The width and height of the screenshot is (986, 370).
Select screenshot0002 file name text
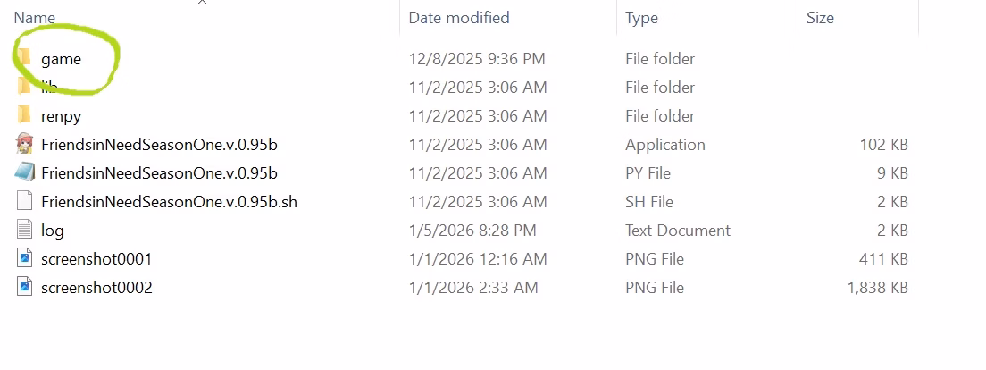pyautogui.click(x=96, y=288)
